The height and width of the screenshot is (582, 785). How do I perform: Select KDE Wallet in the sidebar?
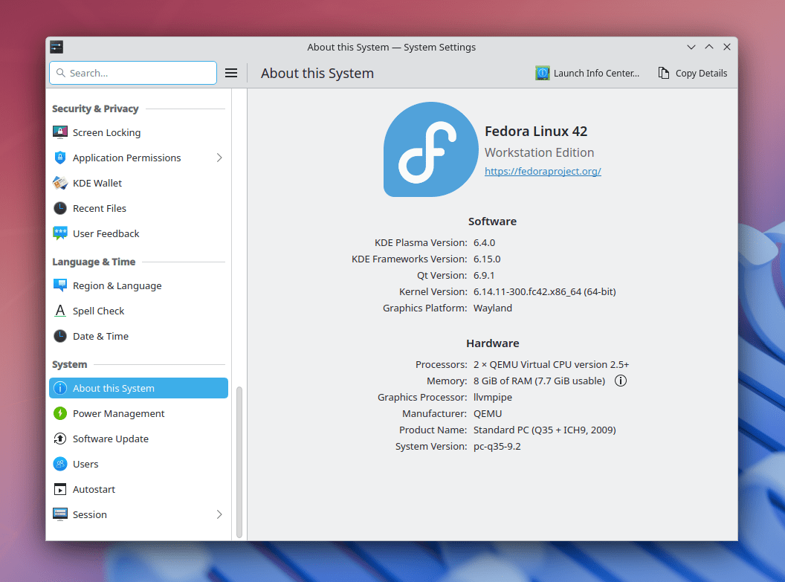[x=139, y=183]
